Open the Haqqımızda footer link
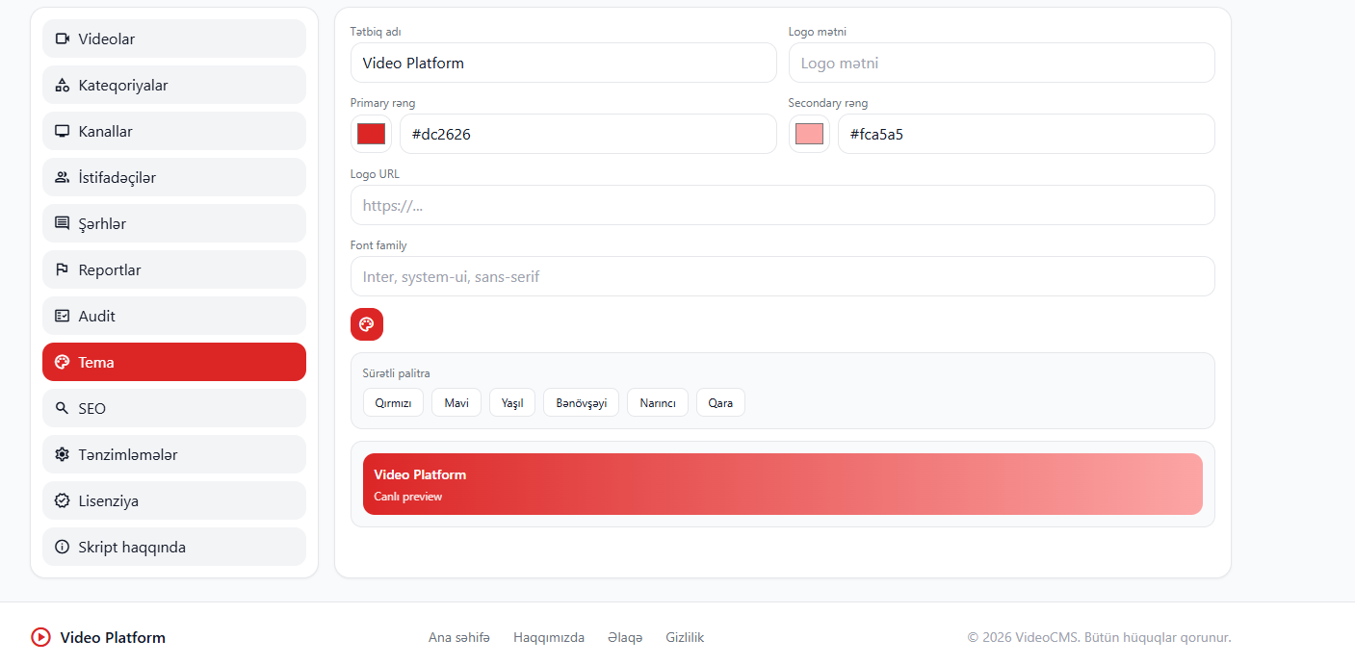 click(x=549, y=637)
